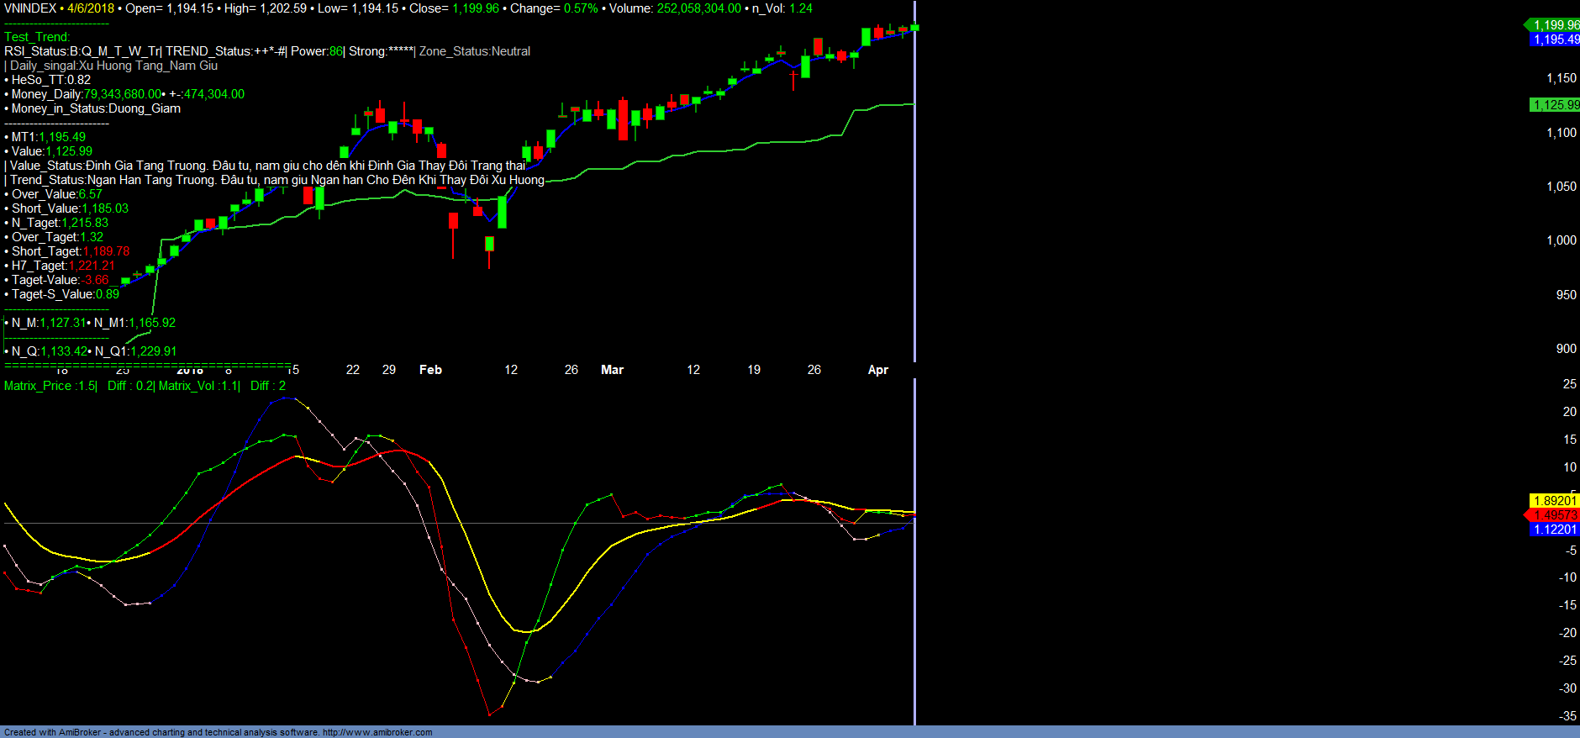
Task: Select the Mar label on date axis
Action: pyautogui.click(x=612, y=370)
